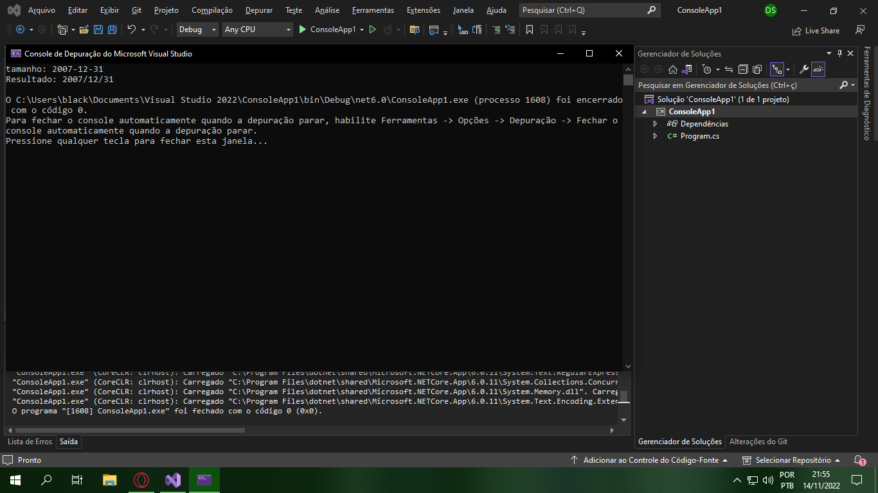Screen dimensions: 878x493
Task: Open the dropdown arrow next to the ConsoleApp1 start button
Action: tap(362, 30)
